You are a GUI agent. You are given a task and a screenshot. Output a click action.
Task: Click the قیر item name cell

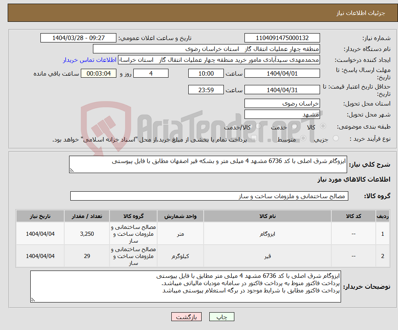coord(267,256)
